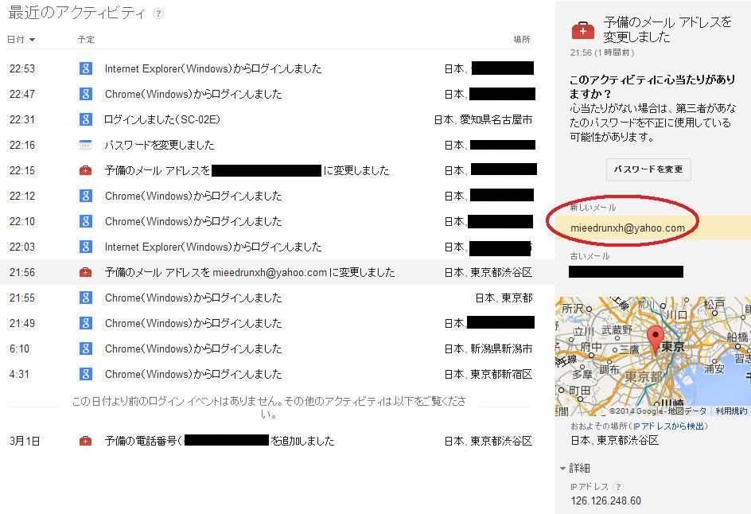The image size is (751, 514).
Task: Click the Google icon in the 22:31 row
Action: [x=86, y=119]
